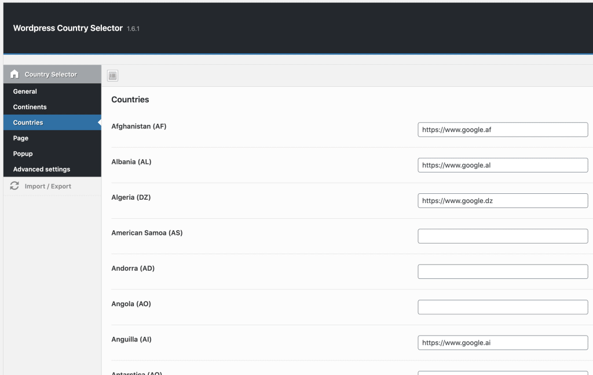The image size is (593, 375).
Task: Switch to the Continents section
Action: coord(30,107)
